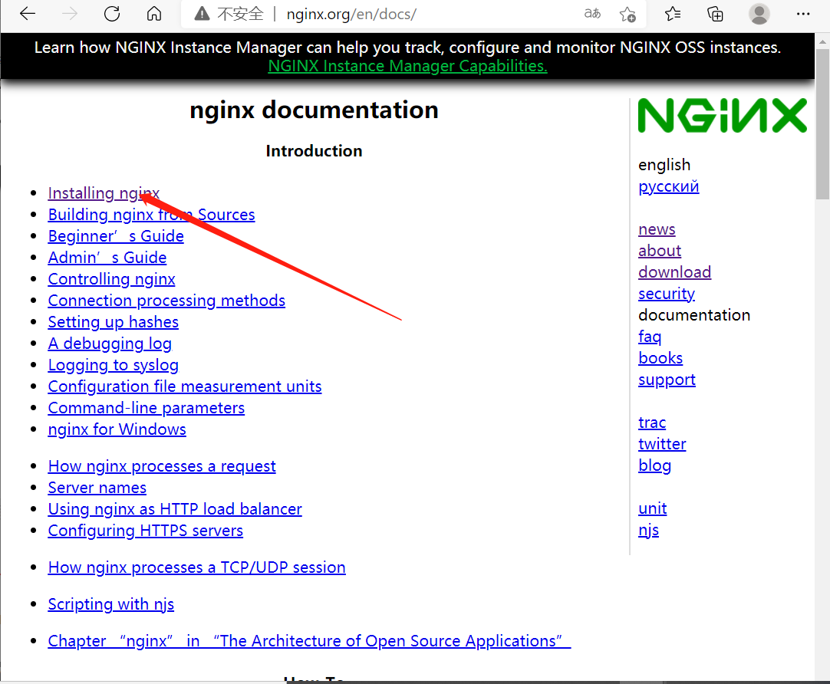Read the nginx for Windows article

coord(117,429)
